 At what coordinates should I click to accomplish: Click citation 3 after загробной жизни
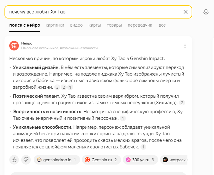[x=57, y=87]
